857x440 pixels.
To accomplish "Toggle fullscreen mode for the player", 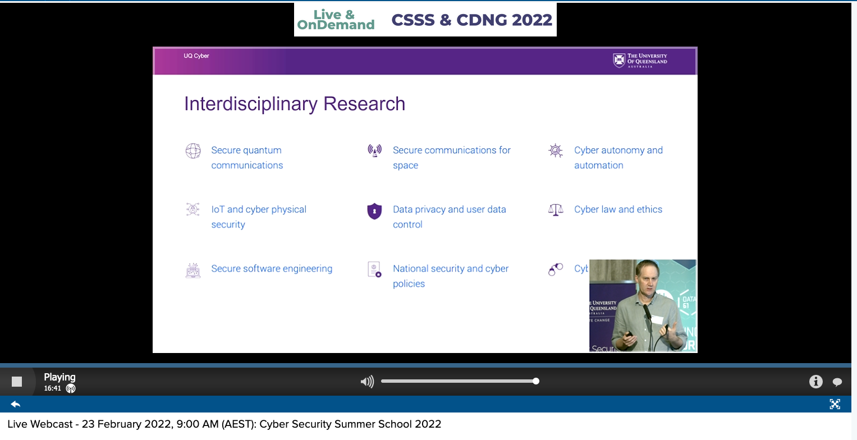I will 835,404.
